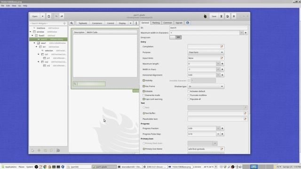
Task: Click the ID field containing search
Action: [x=208, y=28]
